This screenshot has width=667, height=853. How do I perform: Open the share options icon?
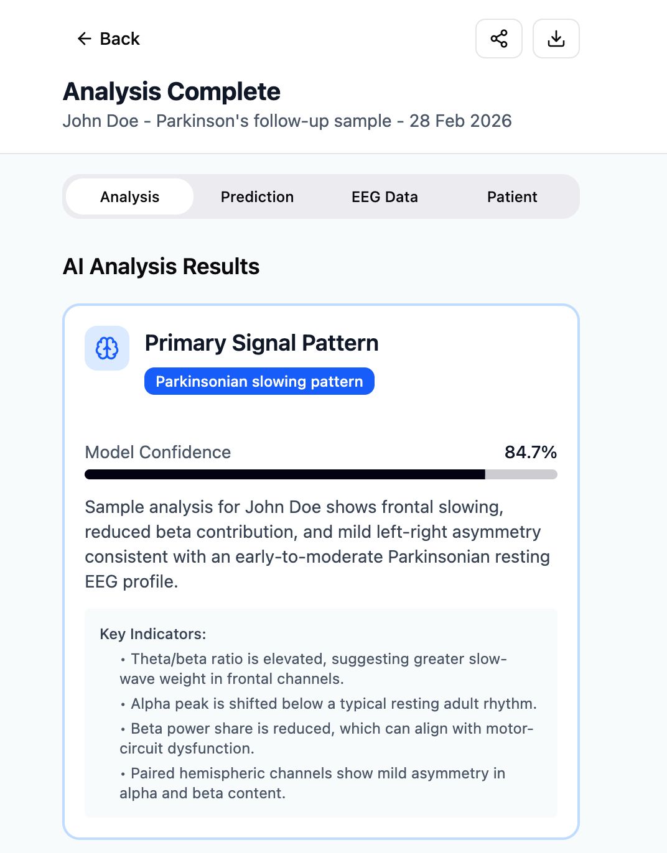point(498,39)
